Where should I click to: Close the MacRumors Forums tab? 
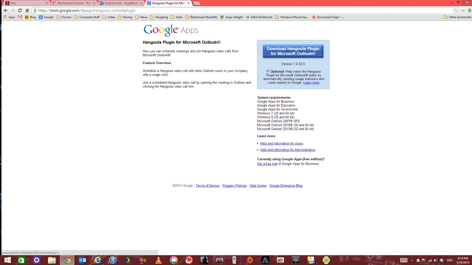coord(94,3)
